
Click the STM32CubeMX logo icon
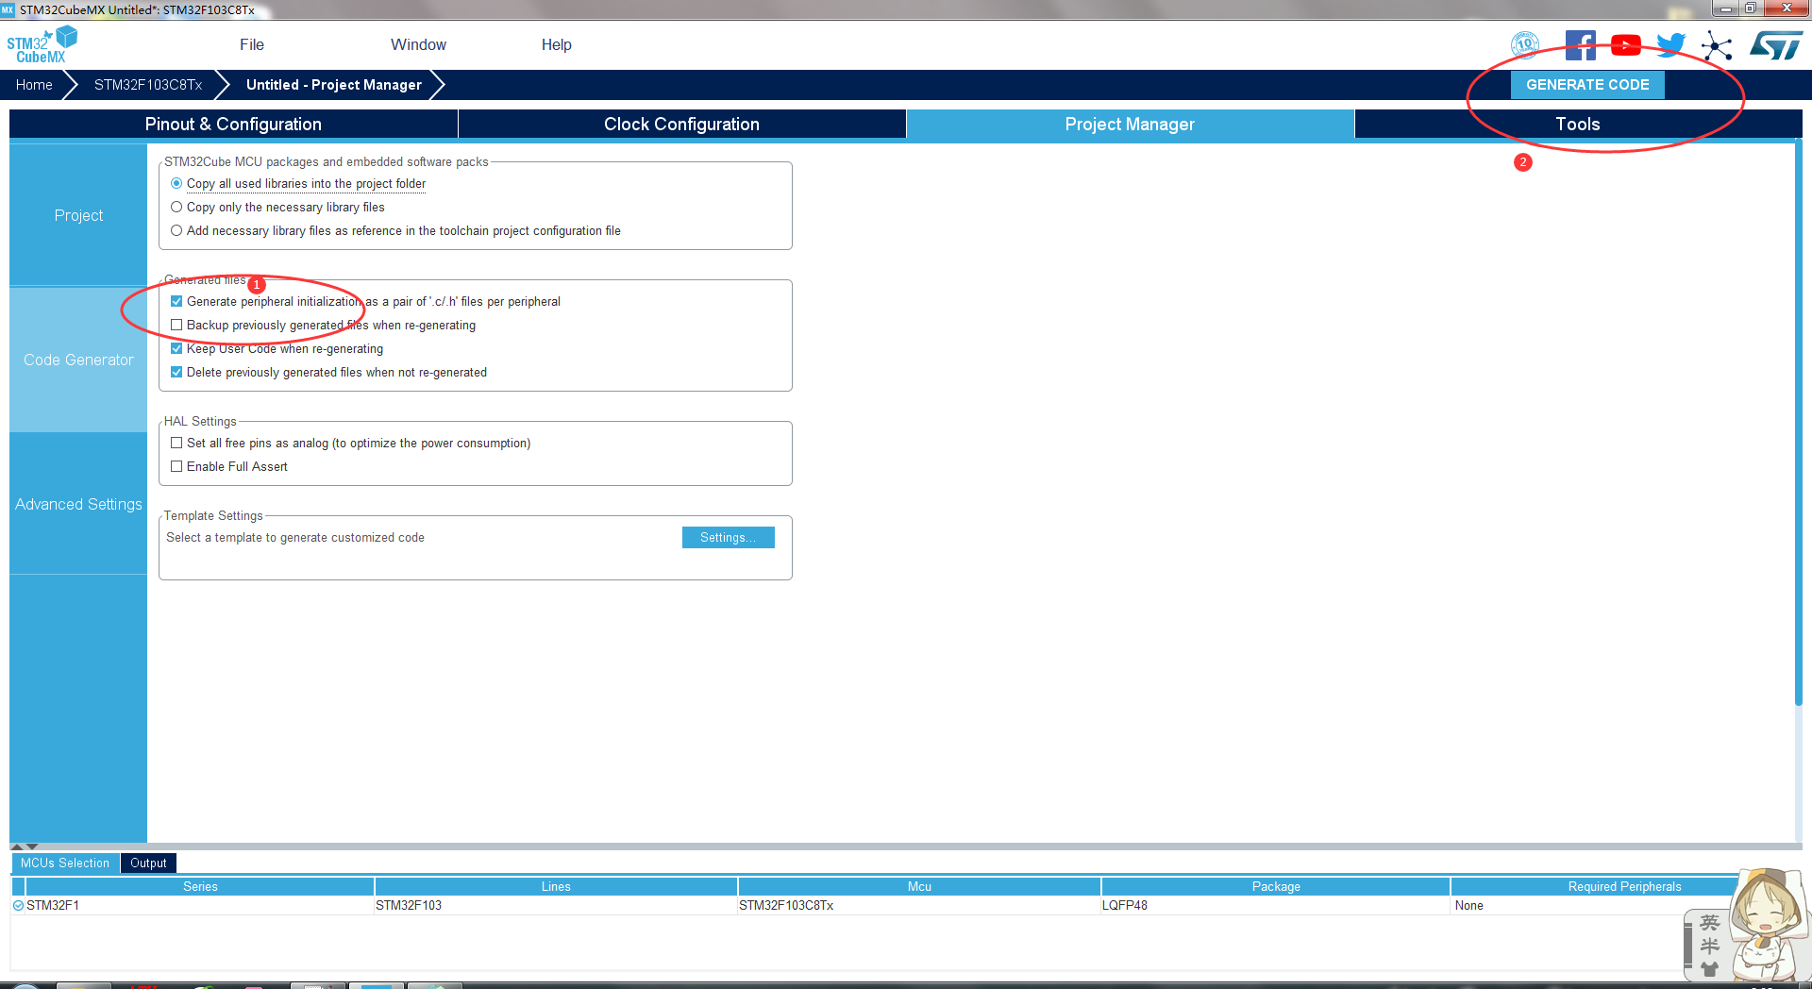click(x=42, y=44)
